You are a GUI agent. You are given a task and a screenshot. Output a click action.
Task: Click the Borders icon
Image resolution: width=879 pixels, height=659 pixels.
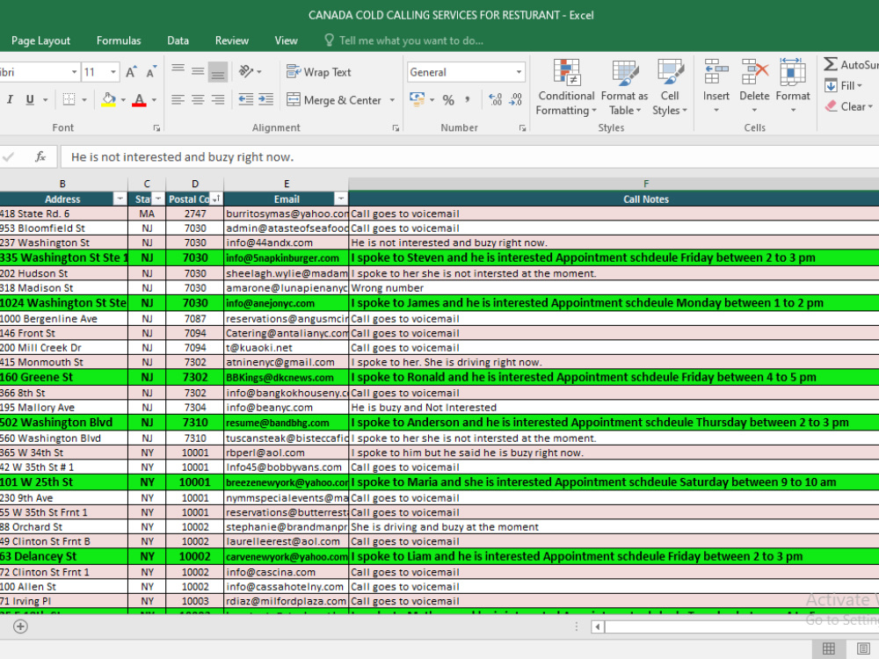point(69,100)
